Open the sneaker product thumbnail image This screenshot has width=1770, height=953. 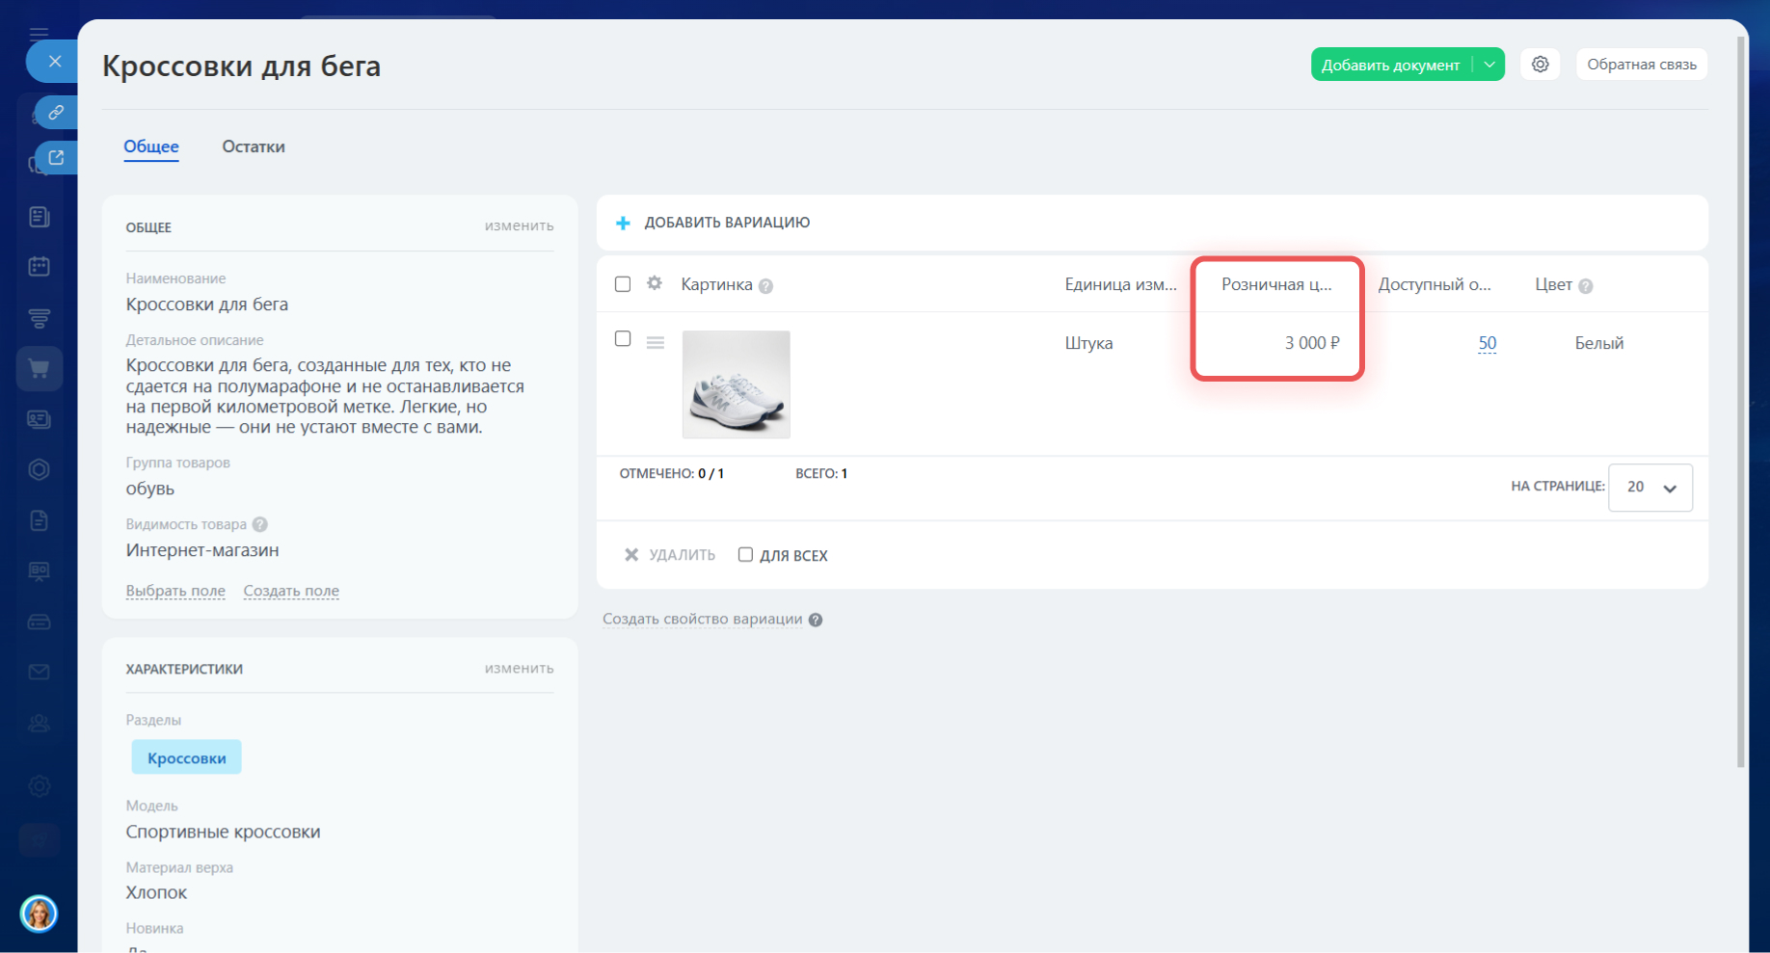(736, 384)
